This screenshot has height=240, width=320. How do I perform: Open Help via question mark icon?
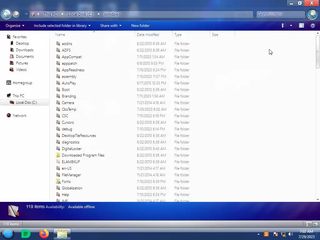(312, 26)
